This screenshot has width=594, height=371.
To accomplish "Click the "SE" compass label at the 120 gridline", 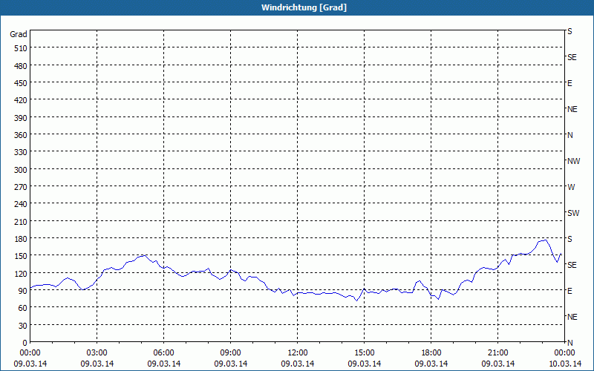I will 572,265.
